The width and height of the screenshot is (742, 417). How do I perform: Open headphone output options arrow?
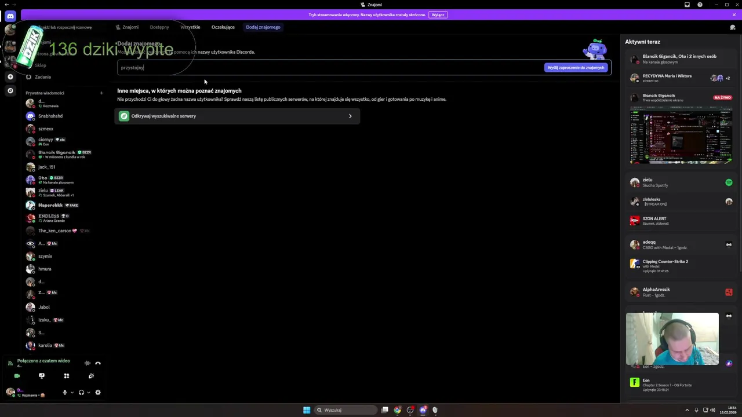tap(89, 393)
